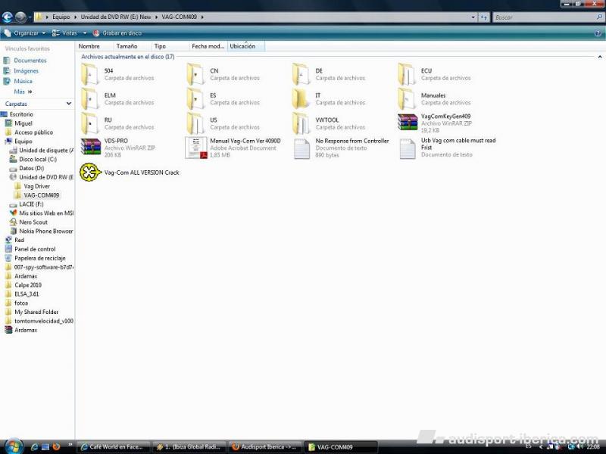
Task: Click the Equipo breadcrumb segment
Action: (61, 17)
